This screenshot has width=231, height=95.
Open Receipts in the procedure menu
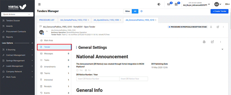pos(54,87)
